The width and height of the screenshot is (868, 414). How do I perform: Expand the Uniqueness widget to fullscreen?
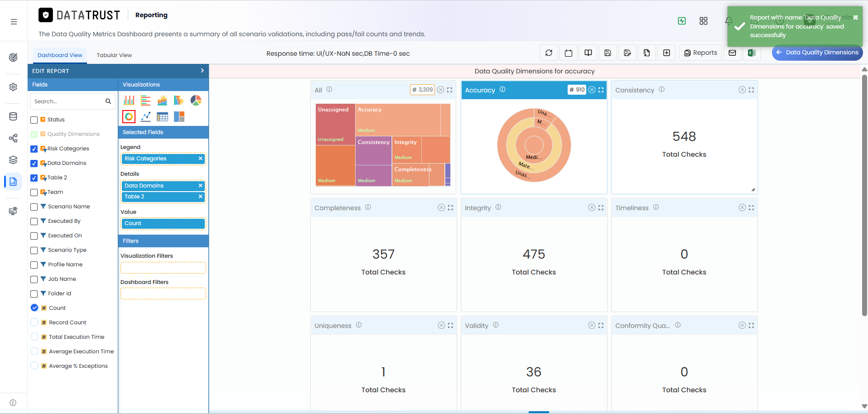450,325
